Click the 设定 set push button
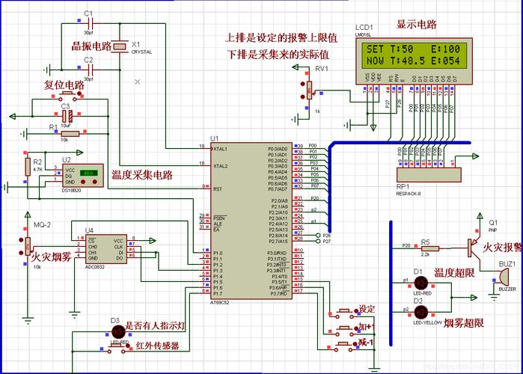This screenshot has width=523, height=374. [x=344, y=313]
